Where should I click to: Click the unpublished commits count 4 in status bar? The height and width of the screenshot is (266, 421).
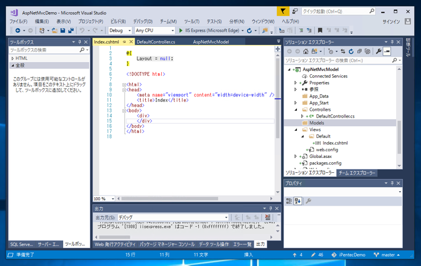297,255
